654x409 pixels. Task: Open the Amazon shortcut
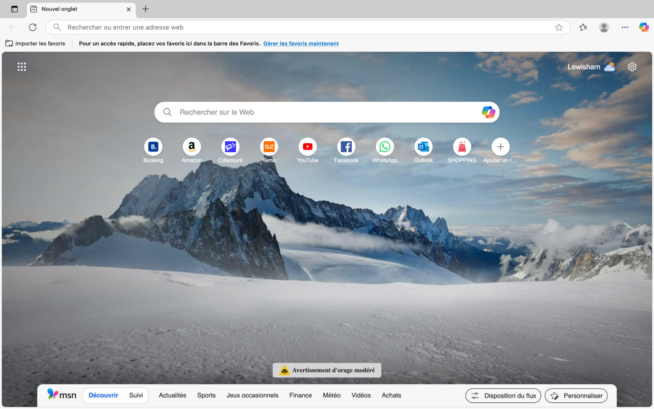(191, 147)
